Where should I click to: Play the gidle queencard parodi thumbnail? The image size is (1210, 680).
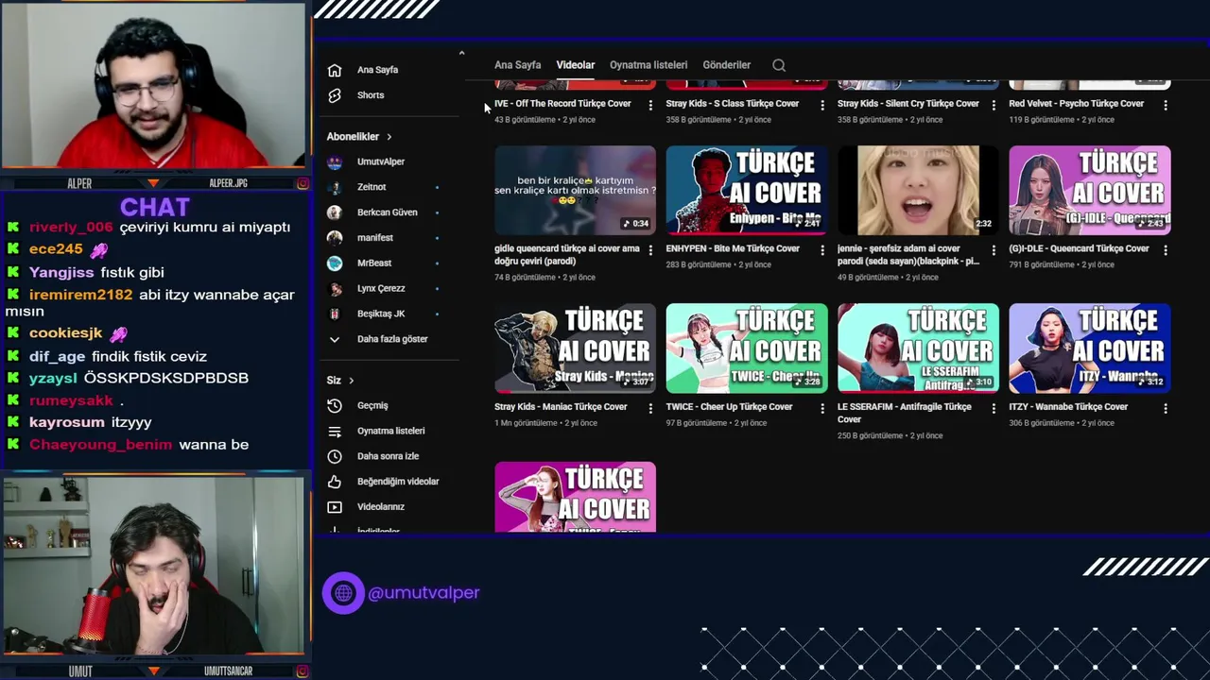[x=575, y=191]
